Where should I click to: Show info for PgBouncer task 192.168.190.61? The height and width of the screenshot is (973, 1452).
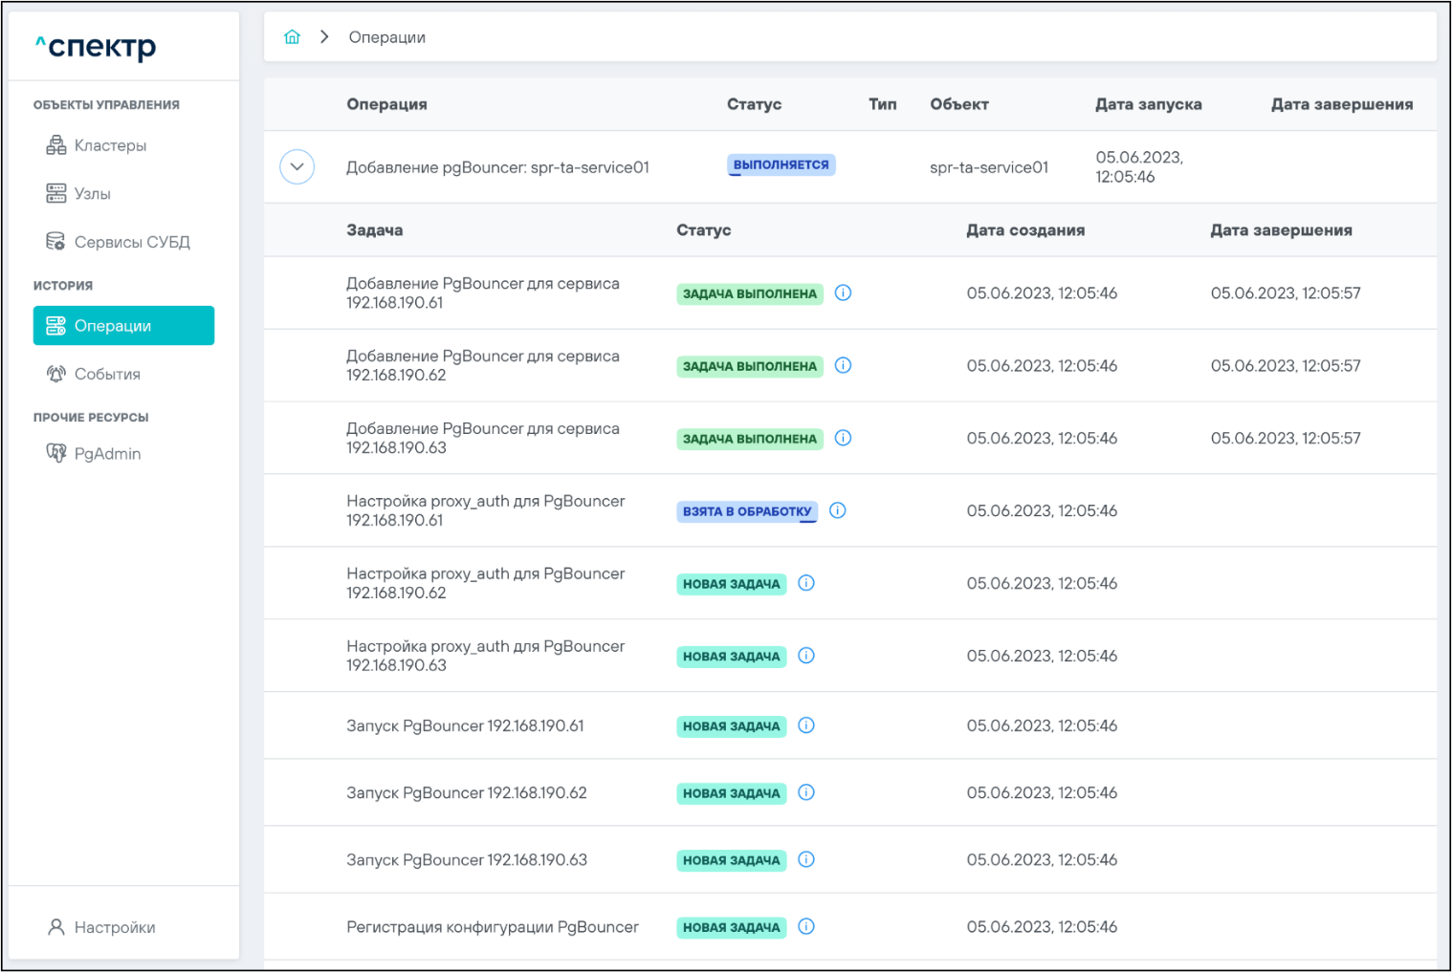pyautogui.click(x=843, y=293)
